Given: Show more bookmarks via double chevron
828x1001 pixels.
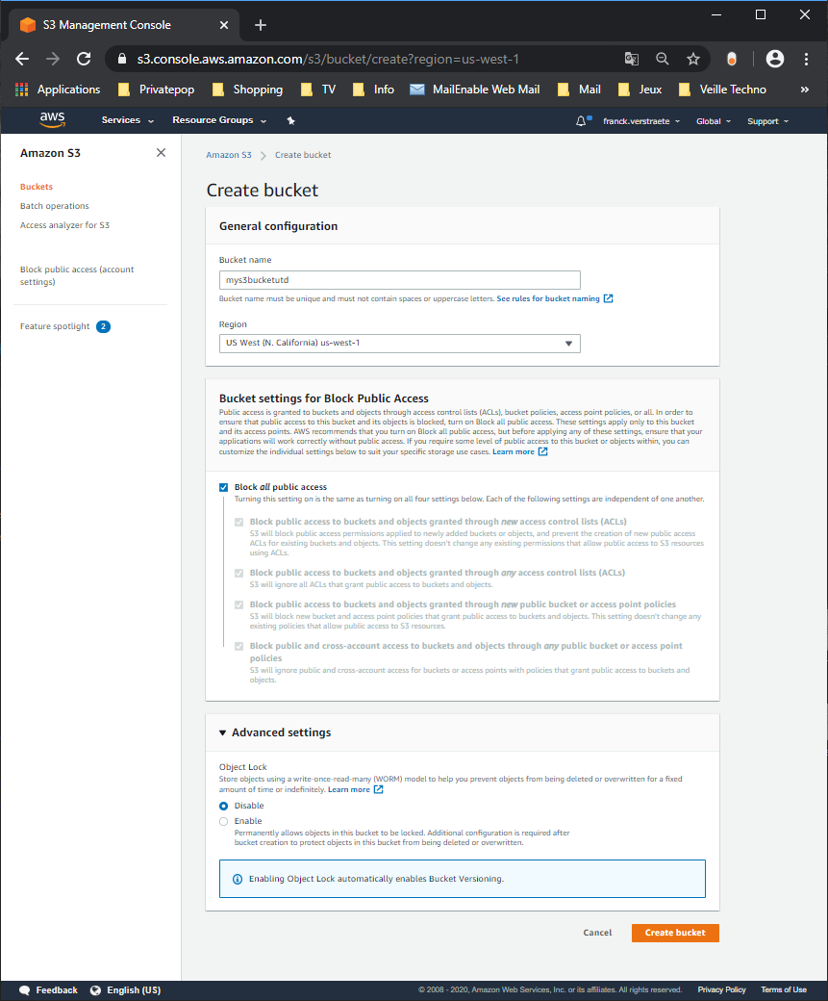Looking at the screenshot, I should (x=805, y=90).
